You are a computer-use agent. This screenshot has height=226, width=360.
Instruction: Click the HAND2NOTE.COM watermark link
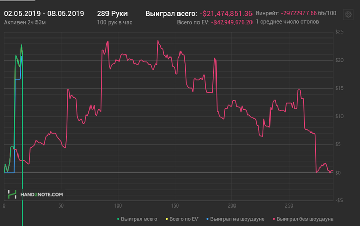[41, 194]
